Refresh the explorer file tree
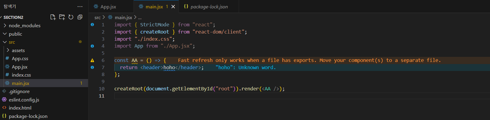This screenshot has height=120, width=490. pos(71,17)
